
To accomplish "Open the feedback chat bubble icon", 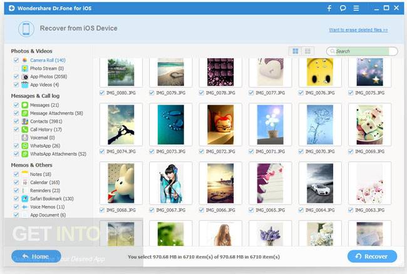I will 343,8.
